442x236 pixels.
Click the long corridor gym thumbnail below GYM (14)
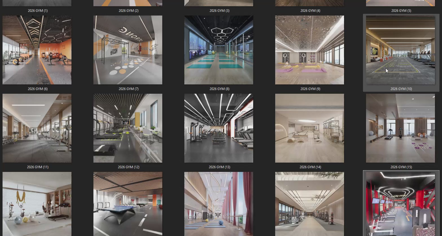coord(310,204)
